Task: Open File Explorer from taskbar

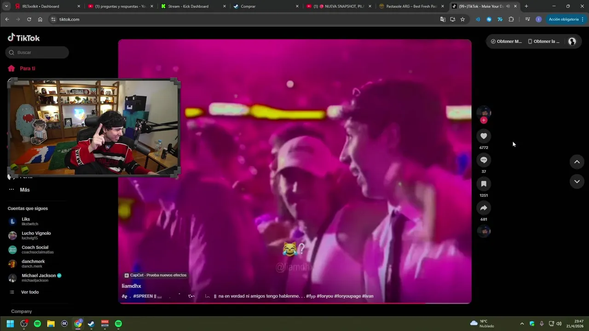Action: coord(51,324)
